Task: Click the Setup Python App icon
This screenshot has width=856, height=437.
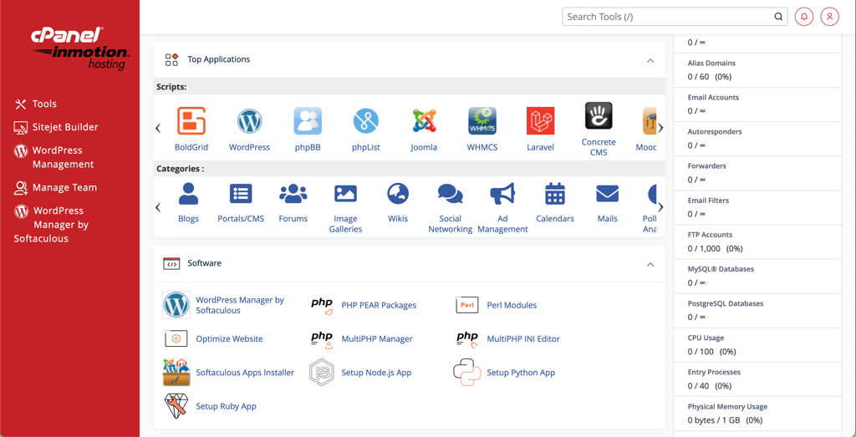Action: pos(467,373)
